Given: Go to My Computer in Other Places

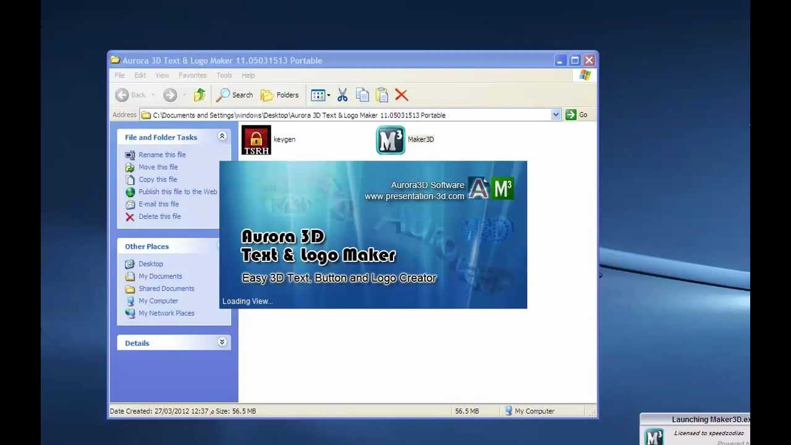Looking at the screenshot, I should pos(158,301).
